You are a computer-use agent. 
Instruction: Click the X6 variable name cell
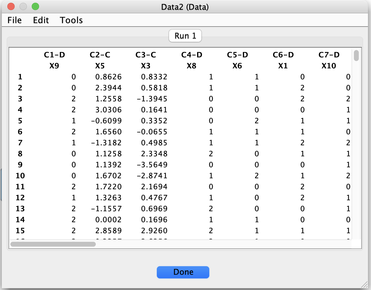pyautogui.click(x=237, y=66)
